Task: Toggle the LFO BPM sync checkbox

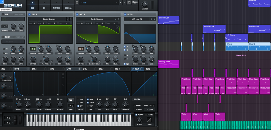Action: click(x=88, y=99)
